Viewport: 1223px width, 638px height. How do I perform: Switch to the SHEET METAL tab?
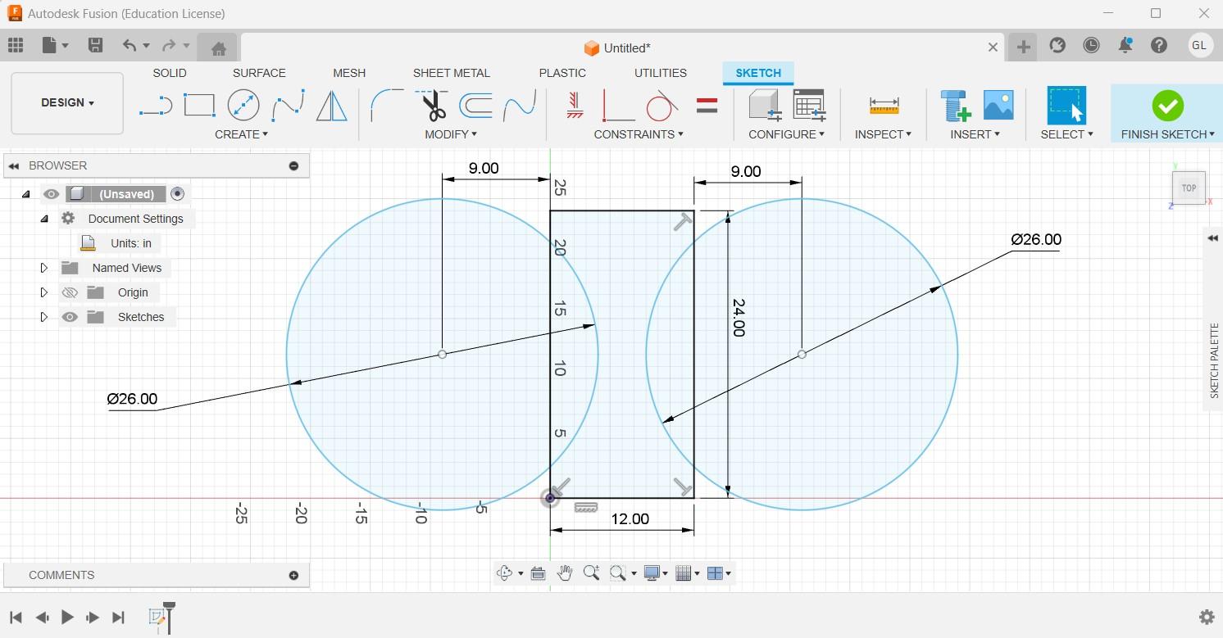coord(451,73)
